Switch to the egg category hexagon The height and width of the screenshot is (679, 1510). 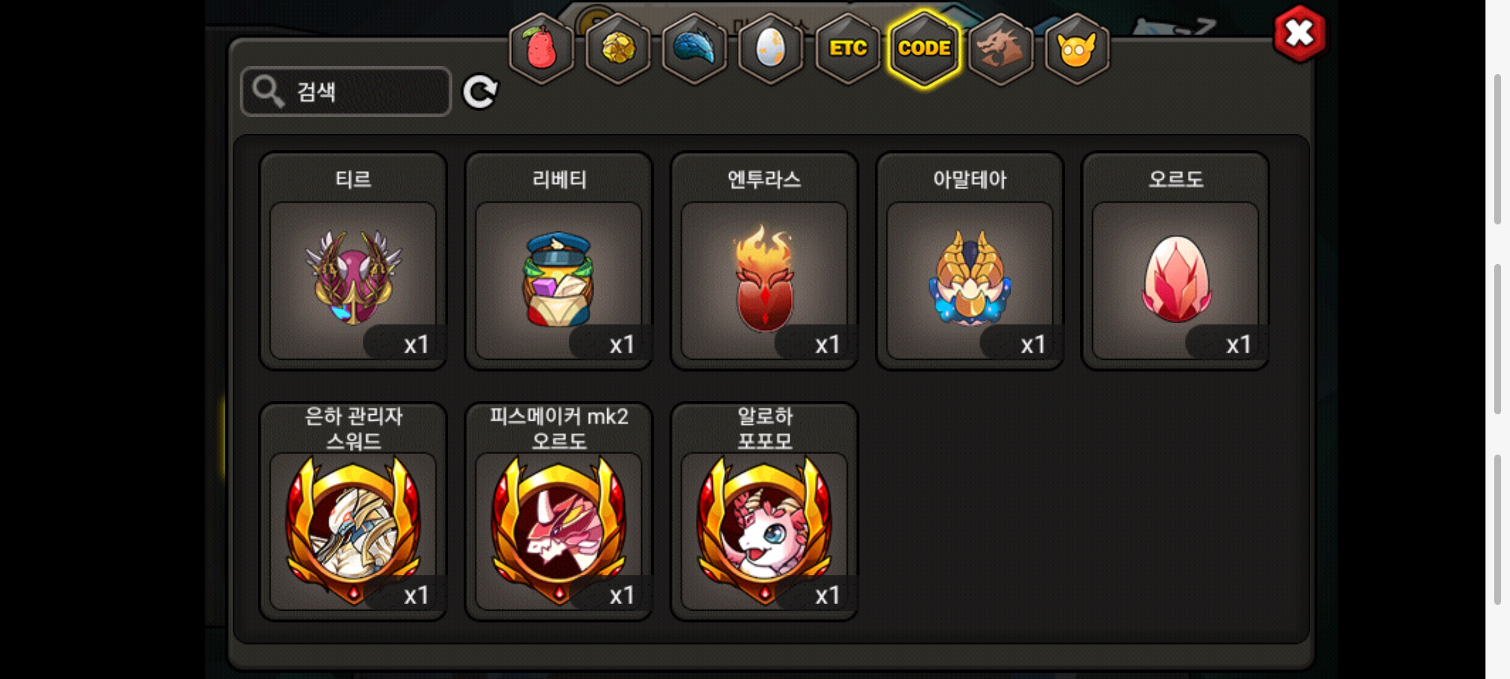click(x=771, y=48)
